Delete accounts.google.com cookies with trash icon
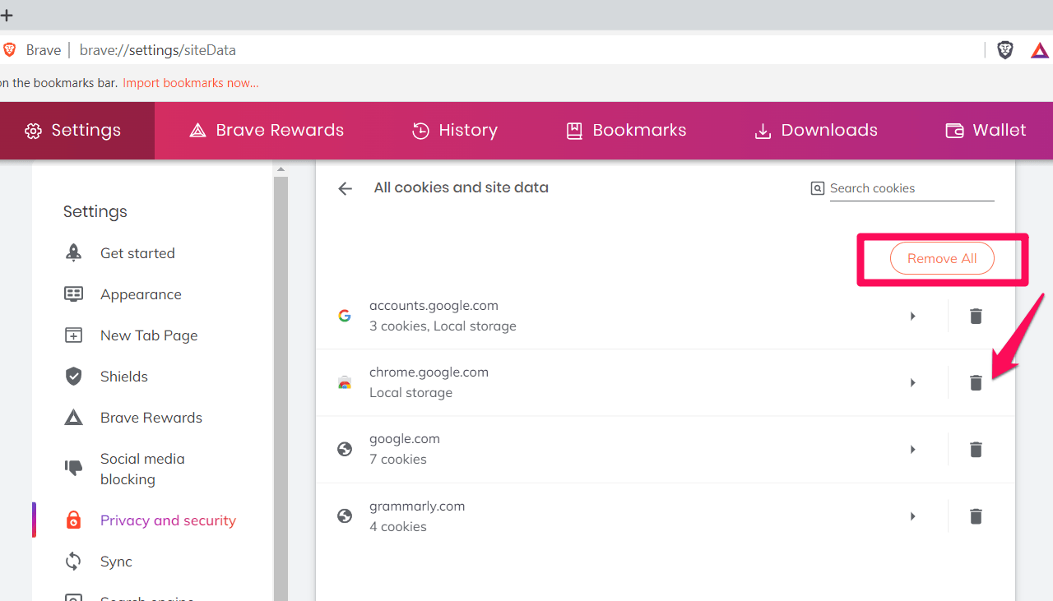1053x601 pixels. 976,317
